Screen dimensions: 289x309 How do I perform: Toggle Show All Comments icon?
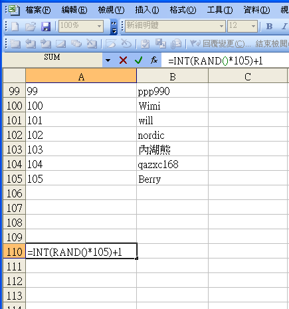[76, 44]
